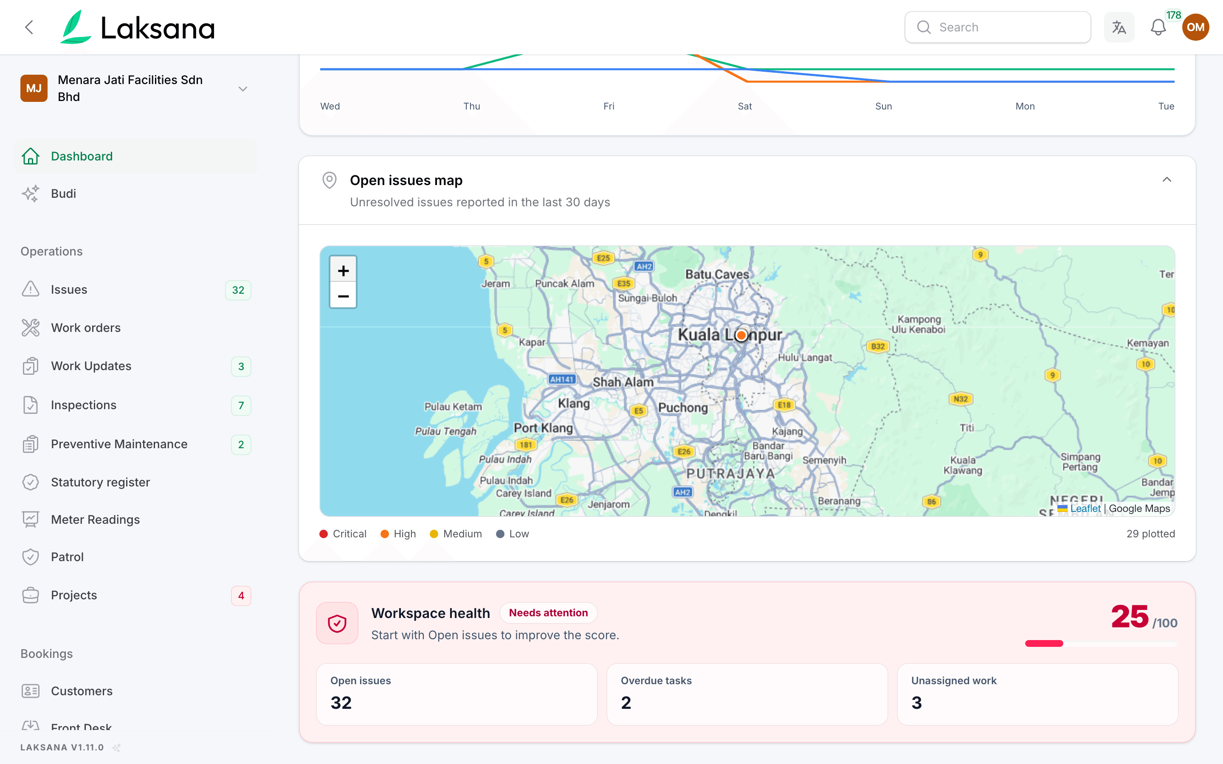The height and width of the screenshot is (764, 1223).
Task: Open the Unassigned work 3 card
Action: [1037, 694]
